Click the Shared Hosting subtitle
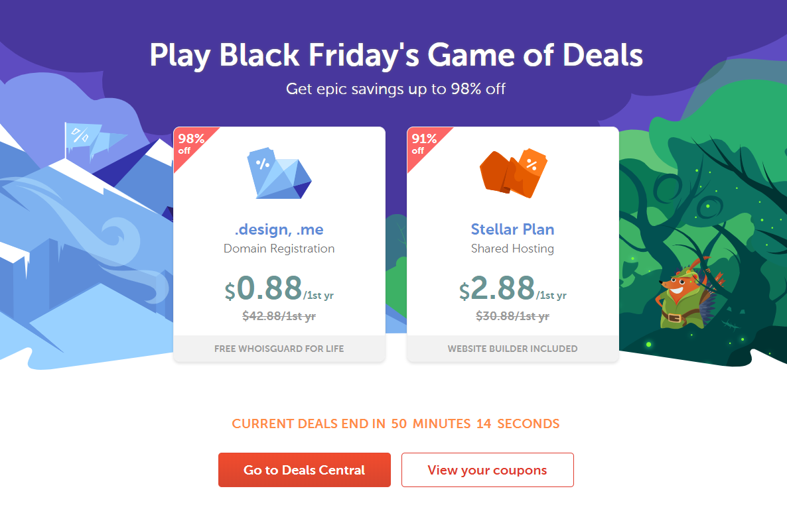The image size is (787, 511). [512, 249]
